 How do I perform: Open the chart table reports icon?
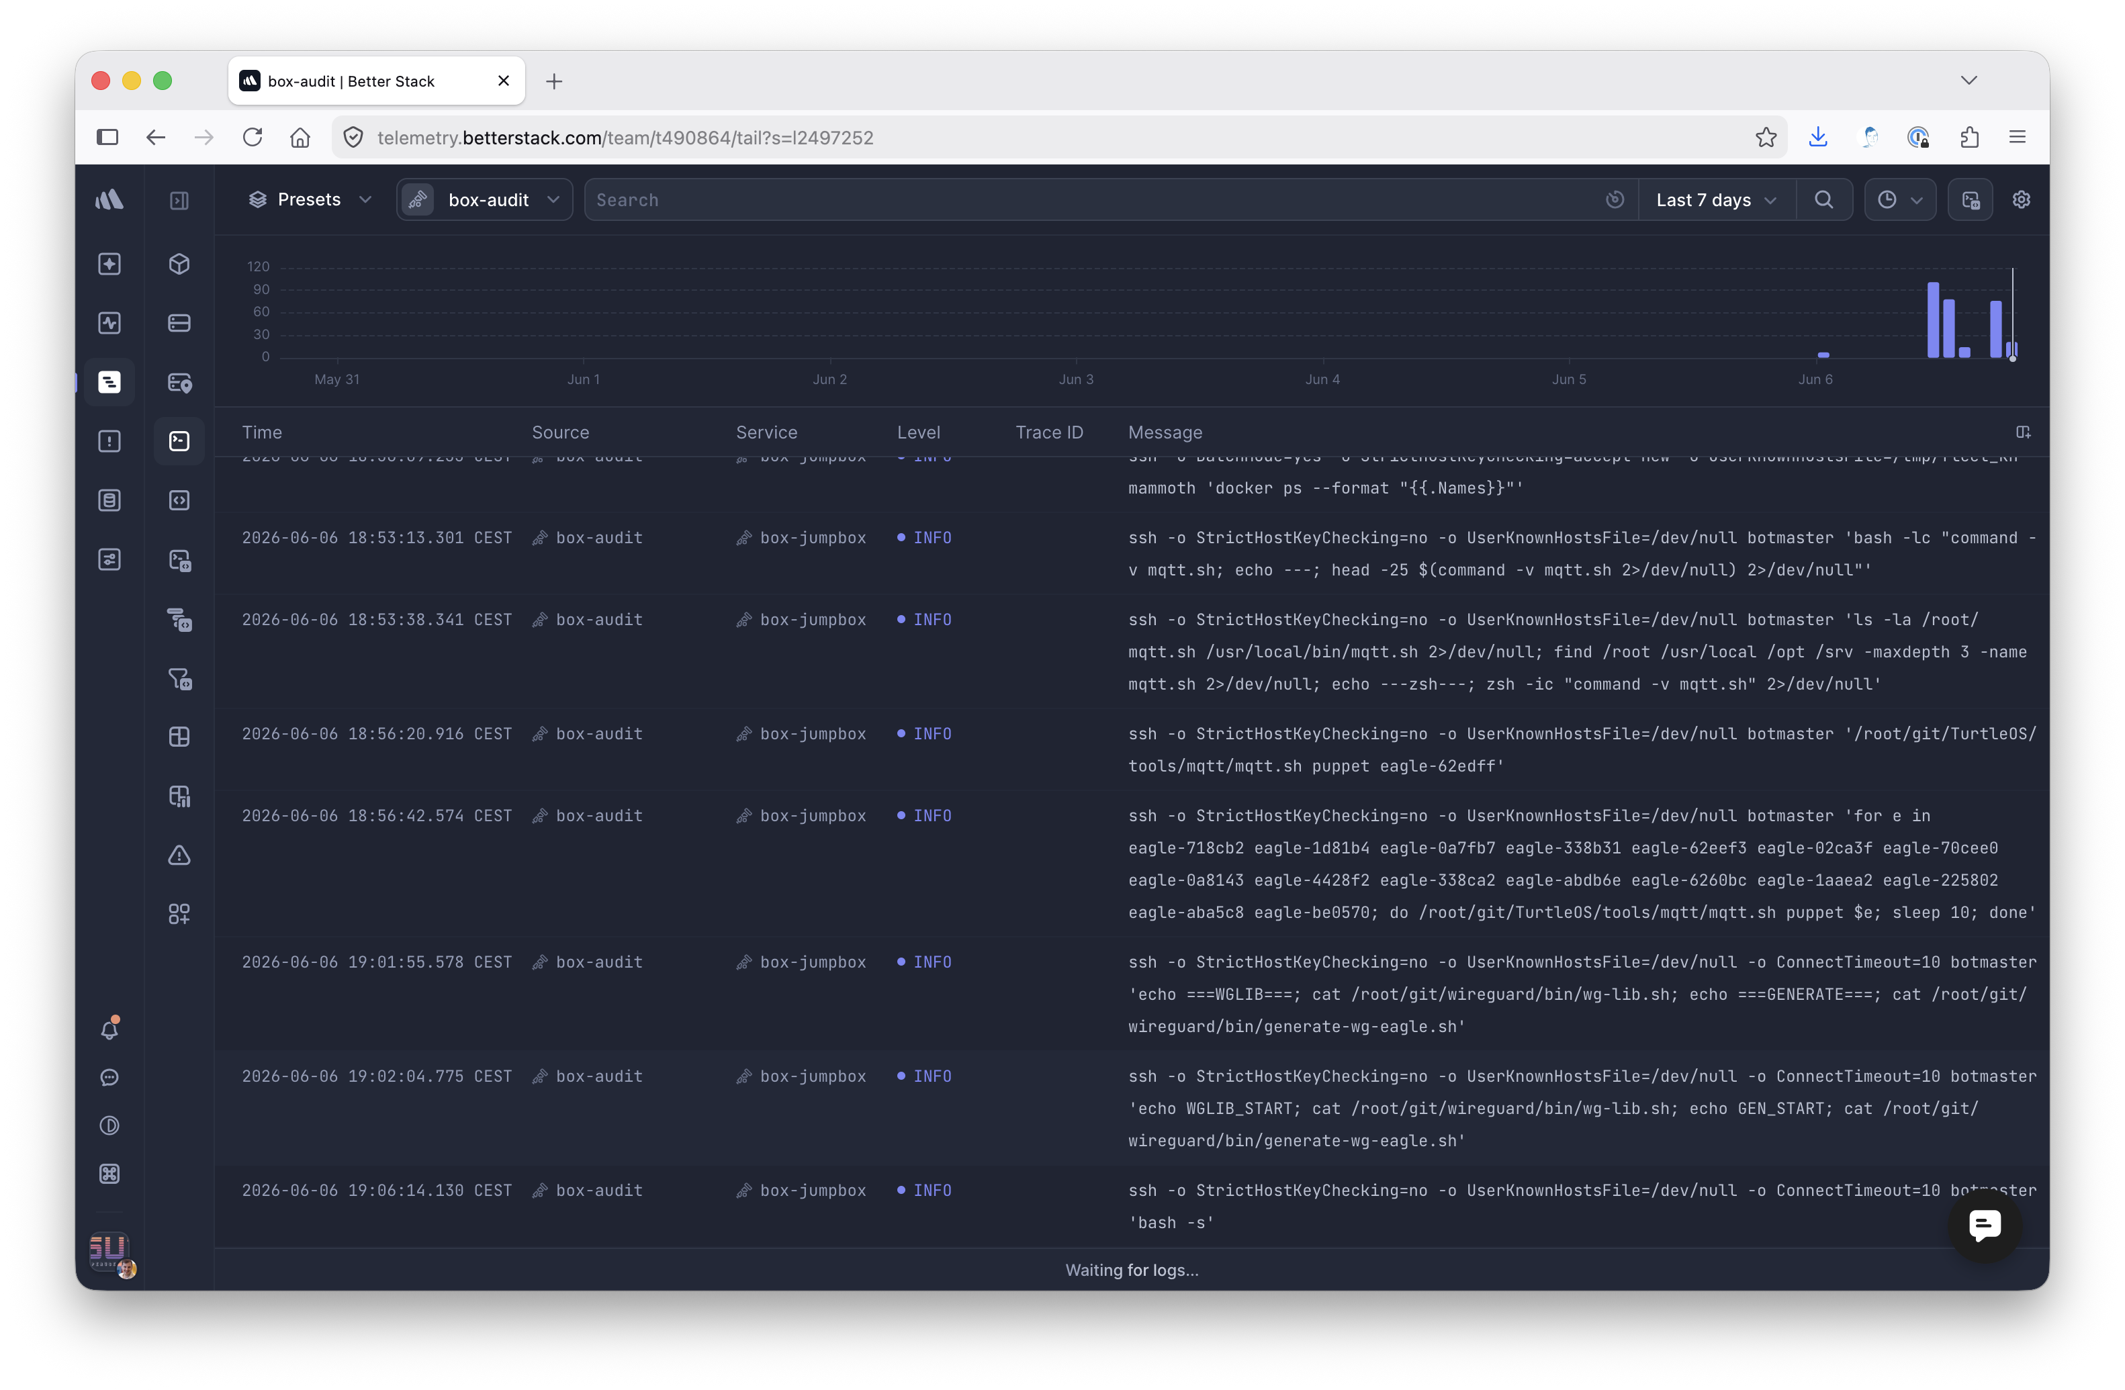coord(179,796)
